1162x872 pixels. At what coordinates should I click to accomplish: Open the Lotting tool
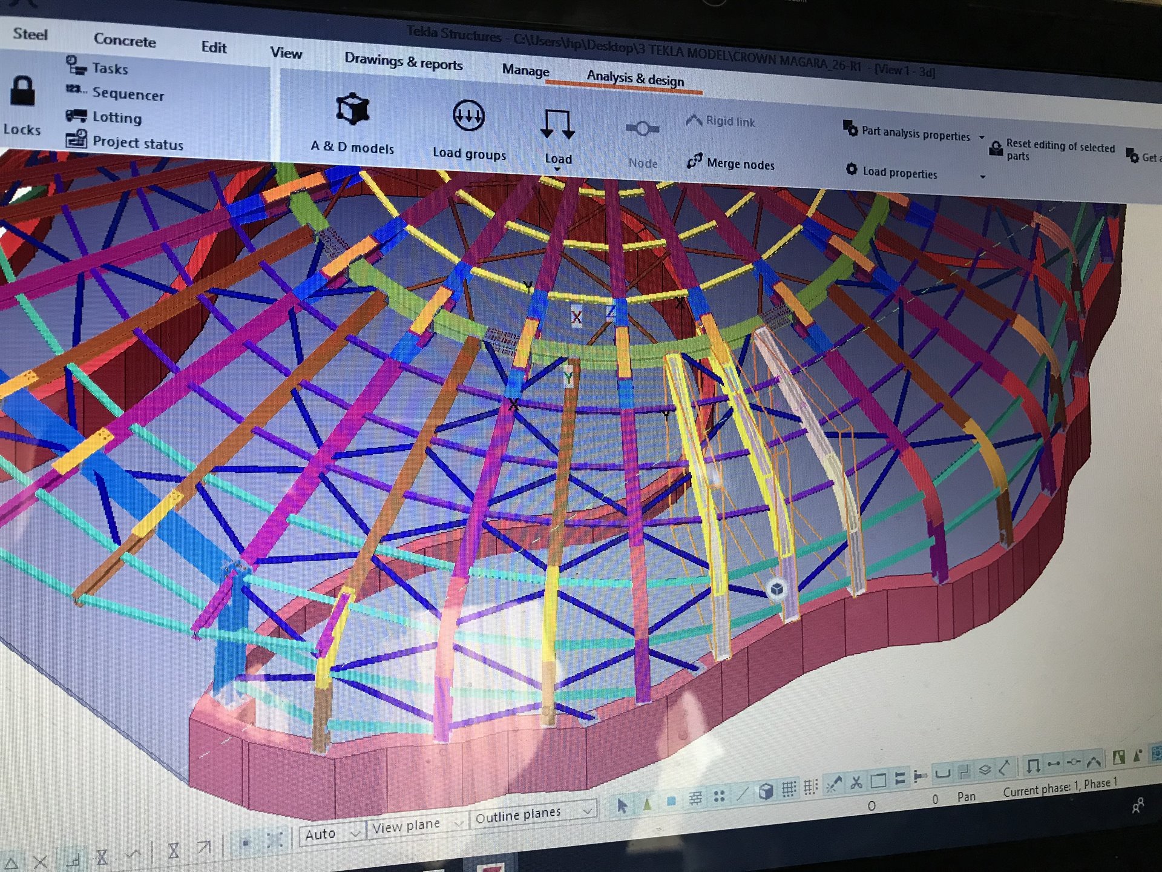pyautogui.click(x=103, y=116)
